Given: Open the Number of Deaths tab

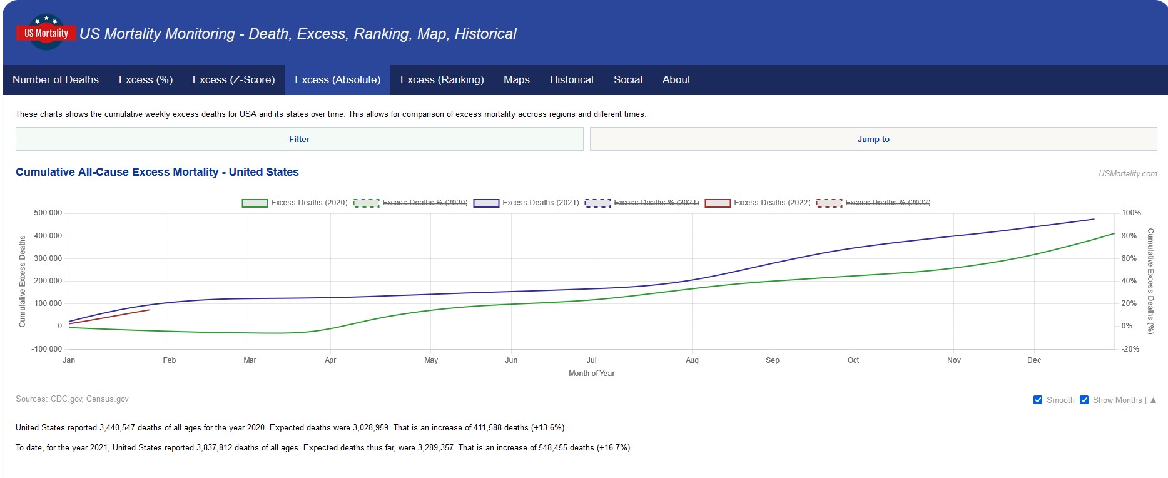Looking at the screenshot, I should click(56, 79).
